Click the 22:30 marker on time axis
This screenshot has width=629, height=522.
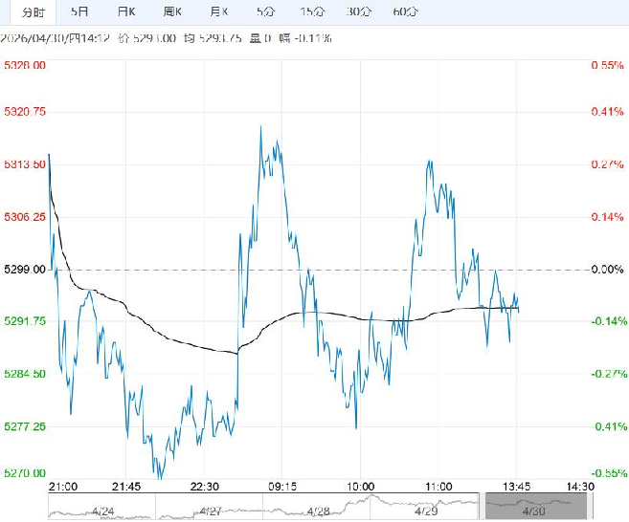tap(205, 486)
